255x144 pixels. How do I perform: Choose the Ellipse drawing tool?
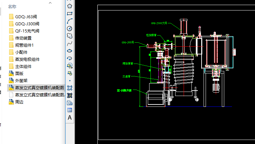[70, 51]
